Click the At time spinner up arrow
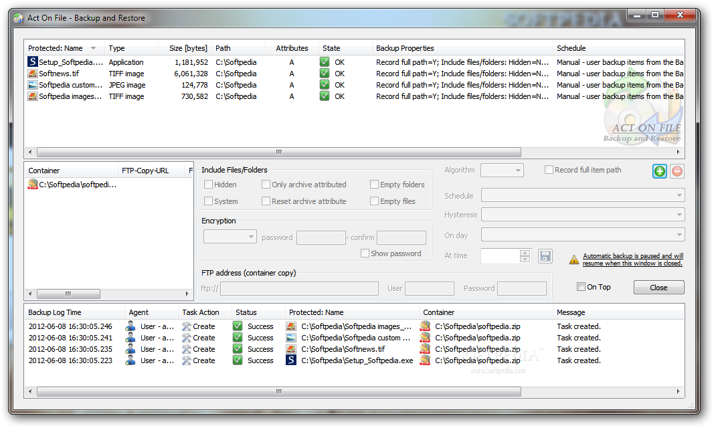The image size is (714, 428). (525, 252)
